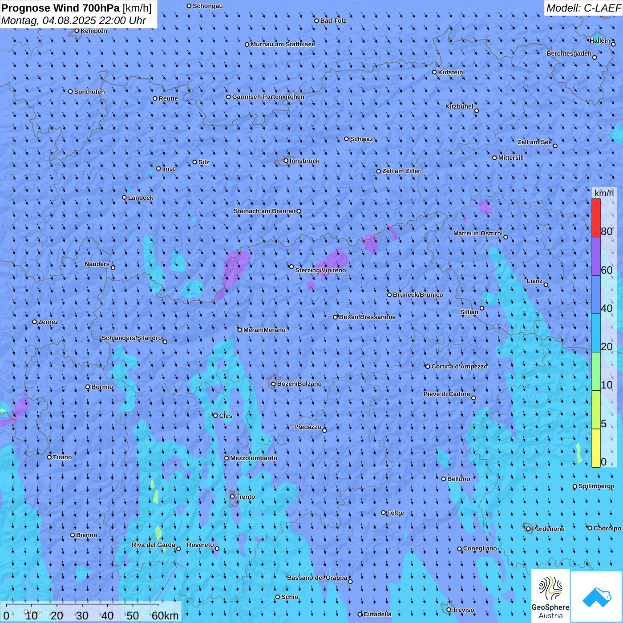Select the yellow 0–5 km/h legend color

[596, 448]
